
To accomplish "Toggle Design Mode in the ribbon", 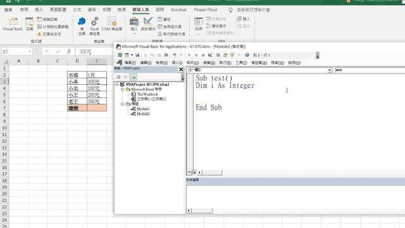I will pyautogui.click(x=148, y=24).
